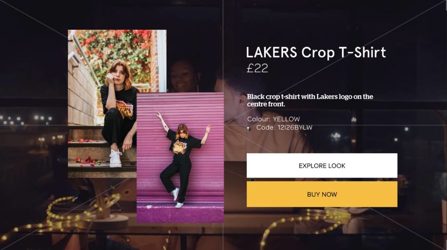The width and height of the screenshot is (447, 250).
Task: Click the Lakers logo in the pink wall photo
Action: coord(180,147)
